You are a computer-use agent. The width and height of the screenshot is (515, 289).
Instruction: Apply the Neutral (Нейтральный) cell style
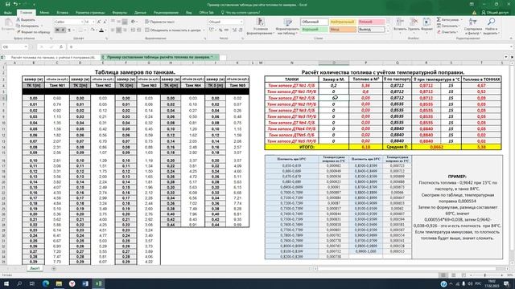pos(343,22)
